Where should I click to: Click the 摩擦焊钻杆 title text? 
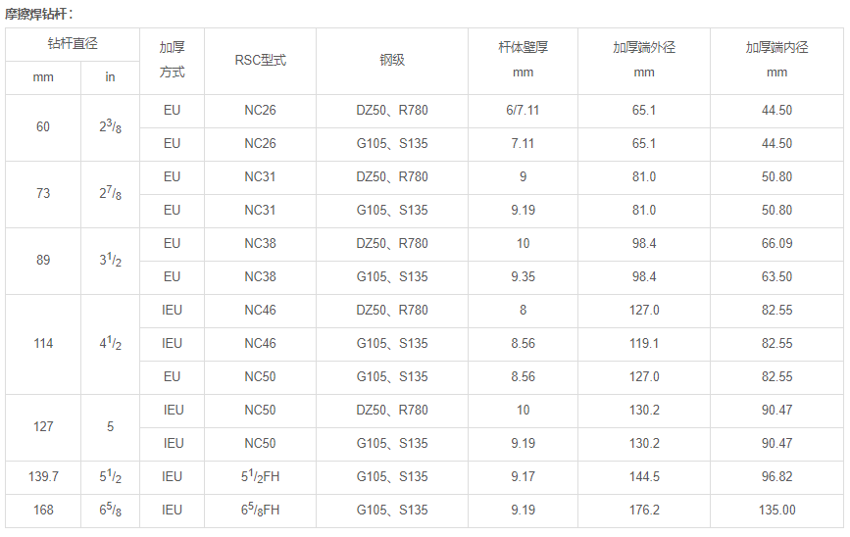pos(35,14)
